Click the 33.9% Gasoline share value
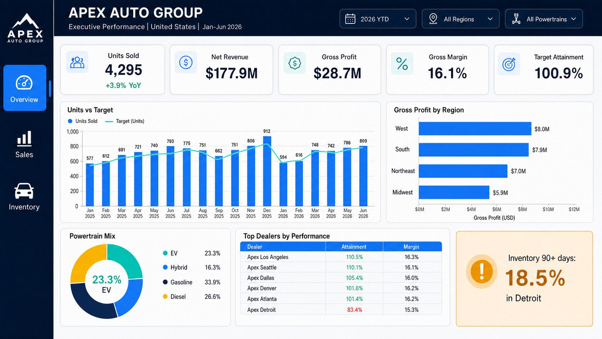Image resolution: width=602 pixels, height=339 pixels. point(212,282)
